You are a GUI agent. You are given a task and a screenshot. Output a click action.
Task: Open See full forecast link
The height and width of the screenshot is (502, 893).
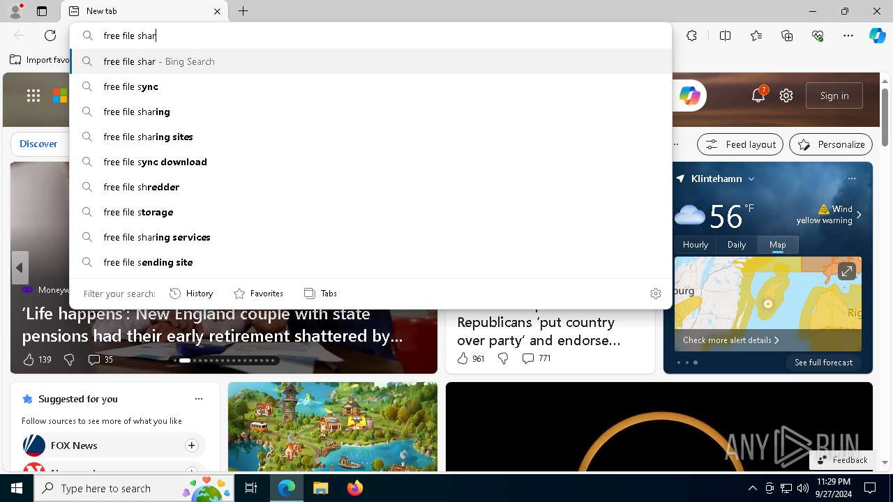coord(823,363)
